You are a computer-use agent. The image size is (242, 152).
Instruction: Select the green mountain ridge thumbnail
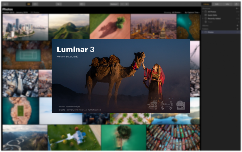click(x=69, y=26)
